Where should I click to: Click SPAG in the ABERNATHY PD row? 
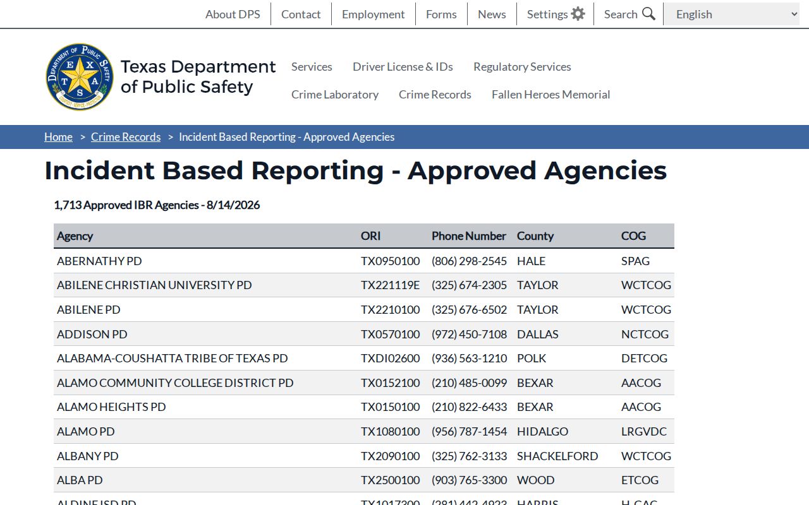[x=635, y=261]
